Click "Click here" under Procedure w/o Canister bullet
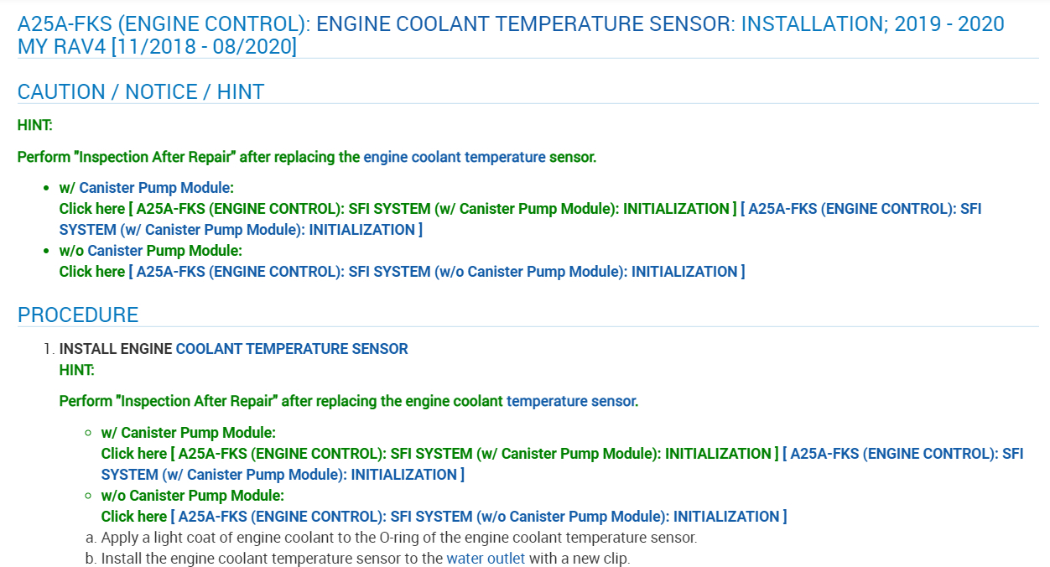The image size is (1050, 567). coord(133,517)
